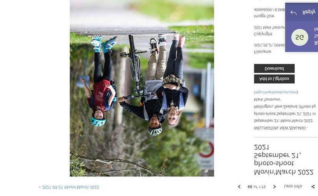
Task: Click the 65 of 179 counter
Action: pyautogui.click(x=256, y=186)
